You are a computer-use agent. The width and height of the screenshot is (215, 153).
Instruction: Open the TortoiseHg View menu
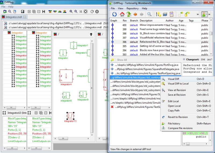(120, 8)
